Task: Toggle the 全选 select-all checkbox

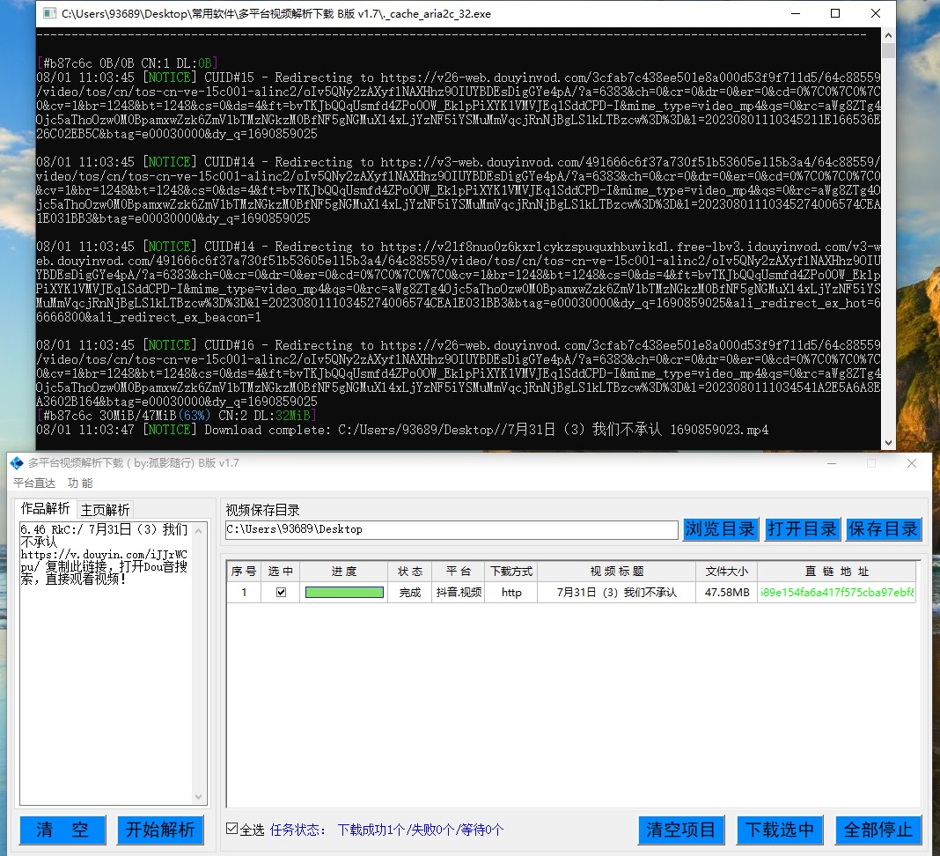Action: 232,829
